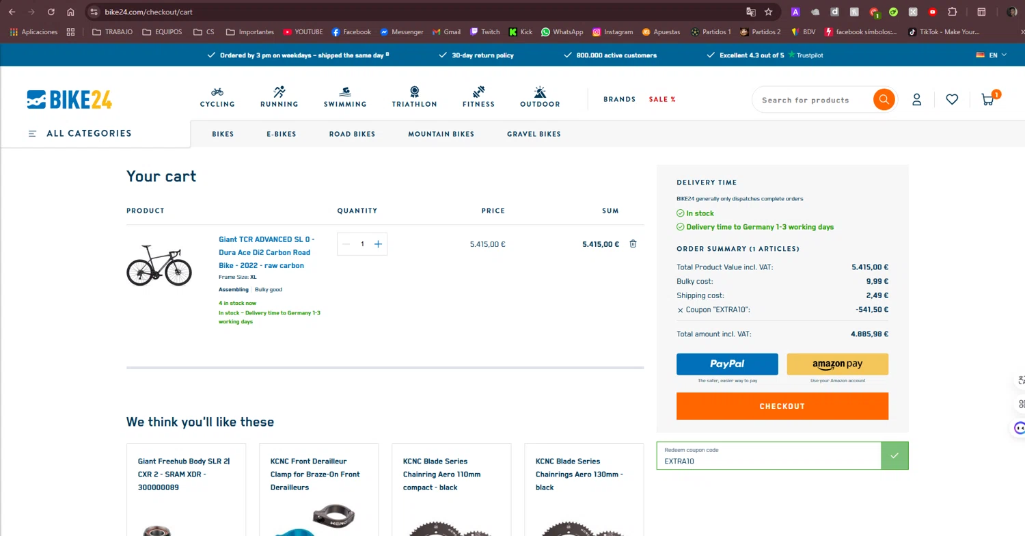
Task: Select the Mountain Bikes subcategory tab
Action: pyautogui.click(x=441, y=134)
